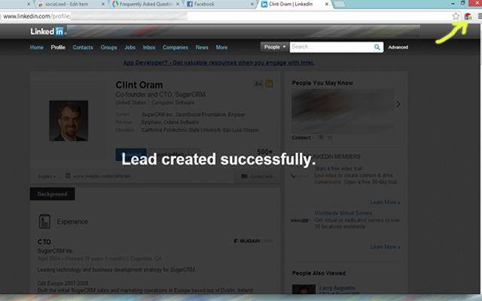Click Clint Oram's profile photo
482x301 pixels.
coord(69,120)
